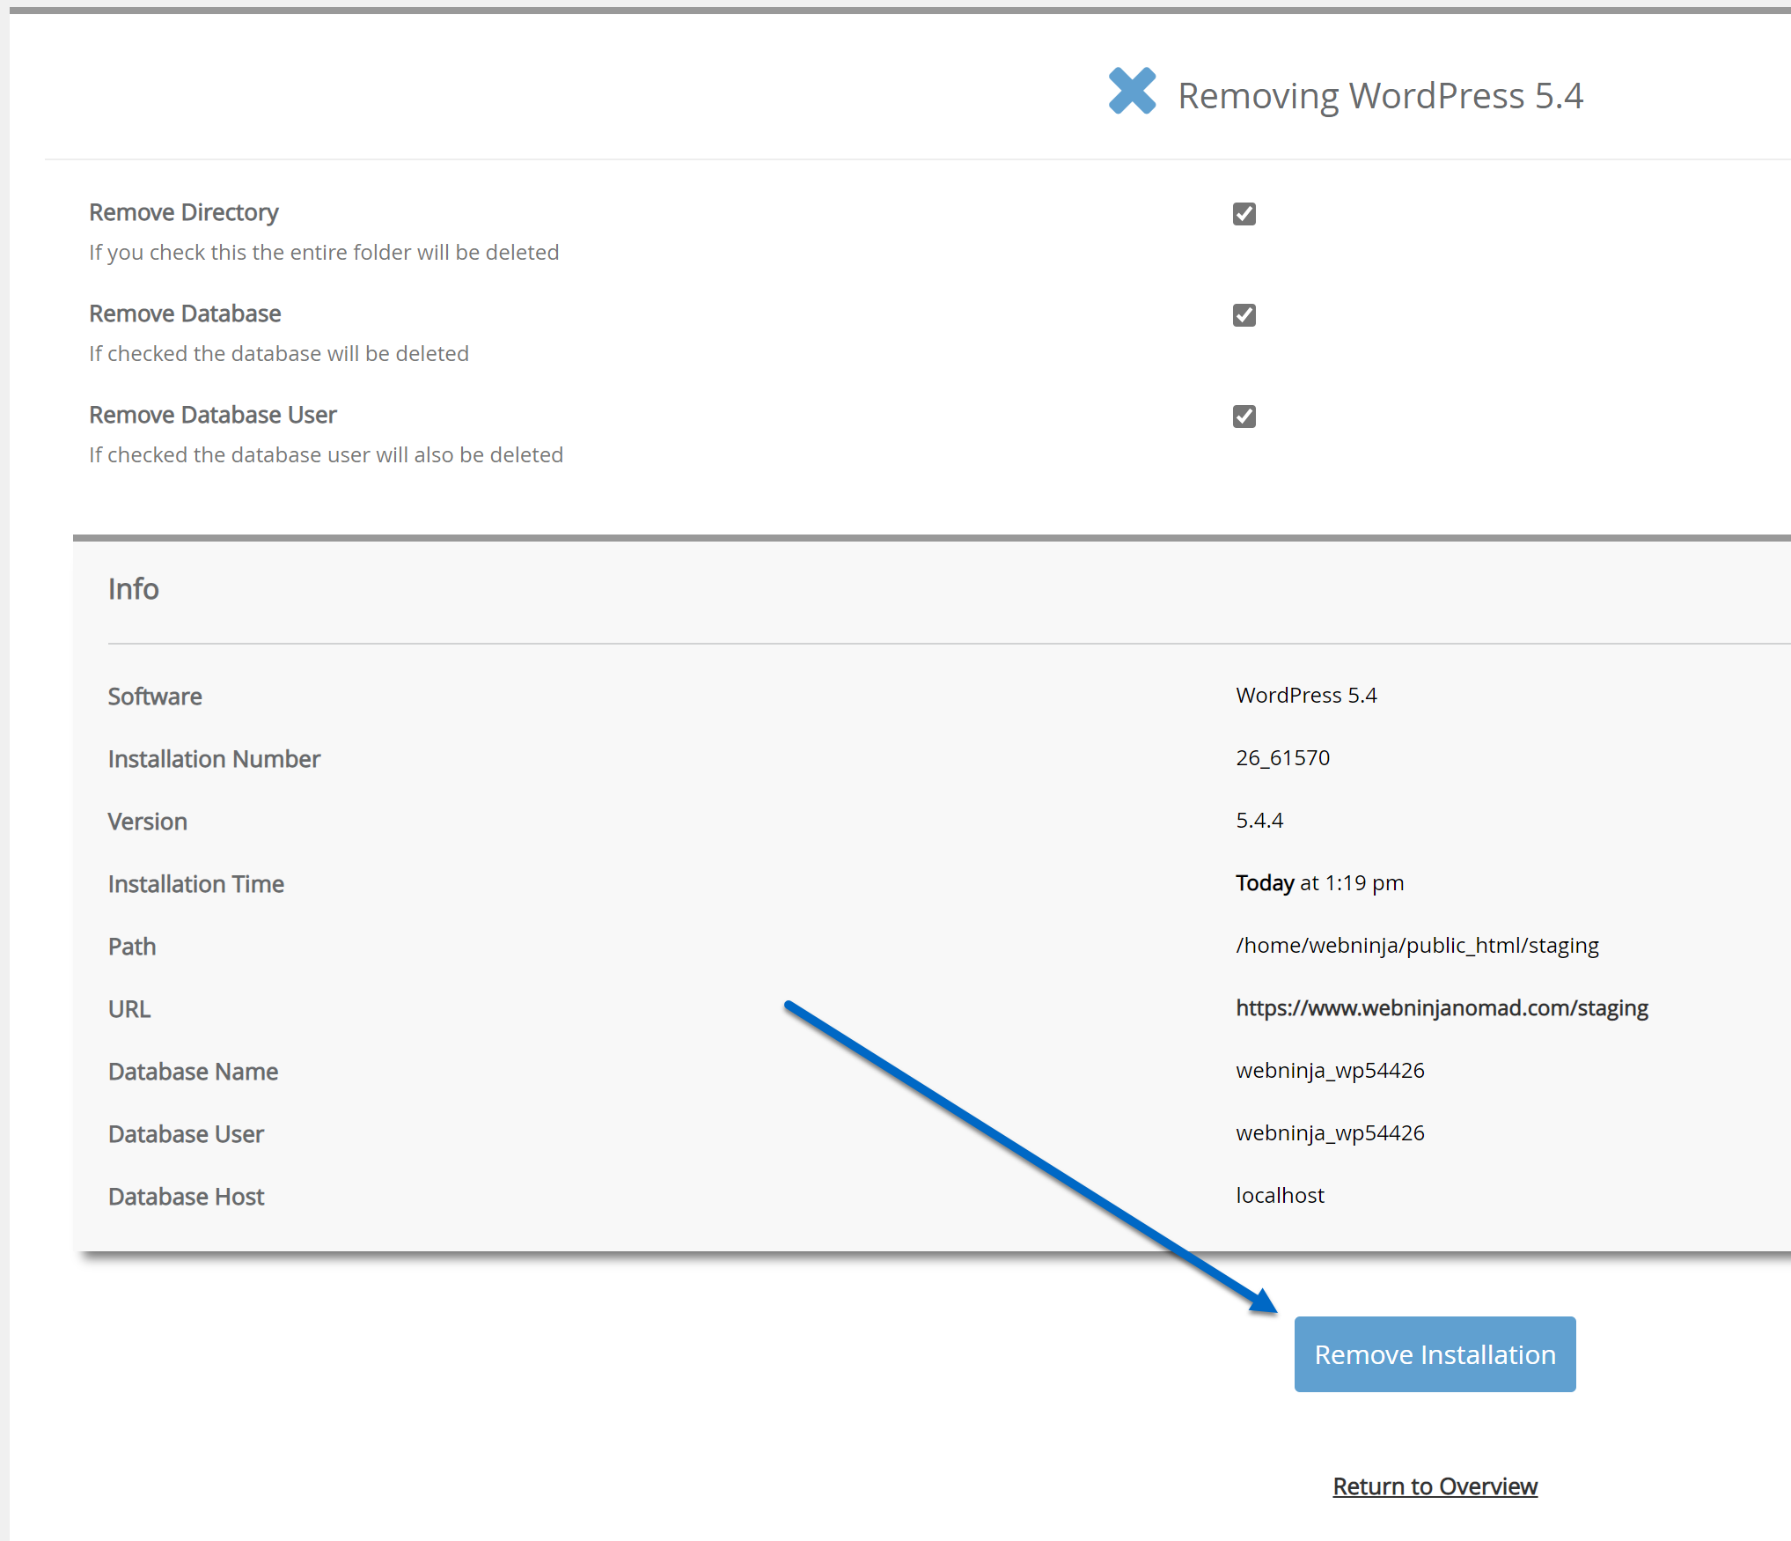Select the installation path text value
Viewport: 1791px width, 1541px height.
point(1417,946)
